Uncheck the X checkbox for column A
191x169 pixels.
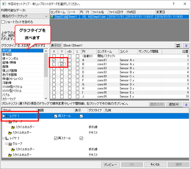[54, 60]
